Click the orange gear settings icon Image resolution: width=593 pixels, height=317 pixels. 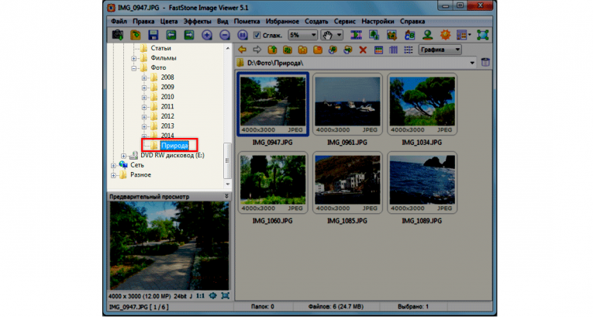[445, 35]
